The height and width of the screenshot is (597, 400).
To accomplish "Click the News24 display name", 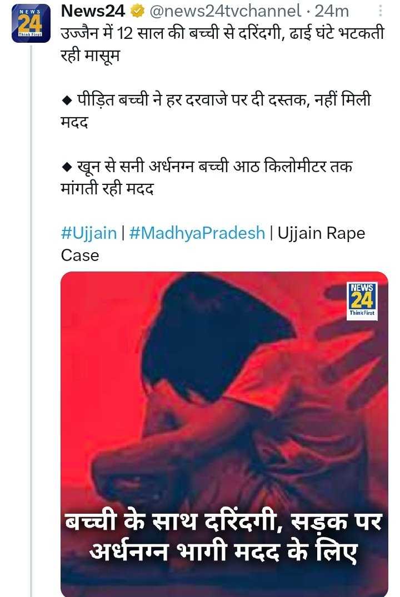I will tap(93, 12).
